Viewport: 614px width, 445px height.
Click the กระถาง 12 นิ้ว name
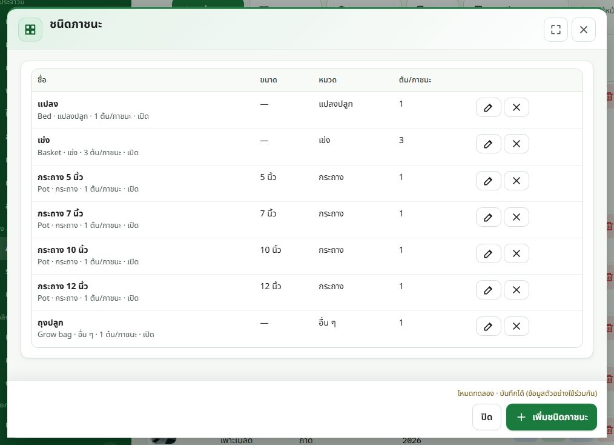pyautogui.click(x=62, y=286)
